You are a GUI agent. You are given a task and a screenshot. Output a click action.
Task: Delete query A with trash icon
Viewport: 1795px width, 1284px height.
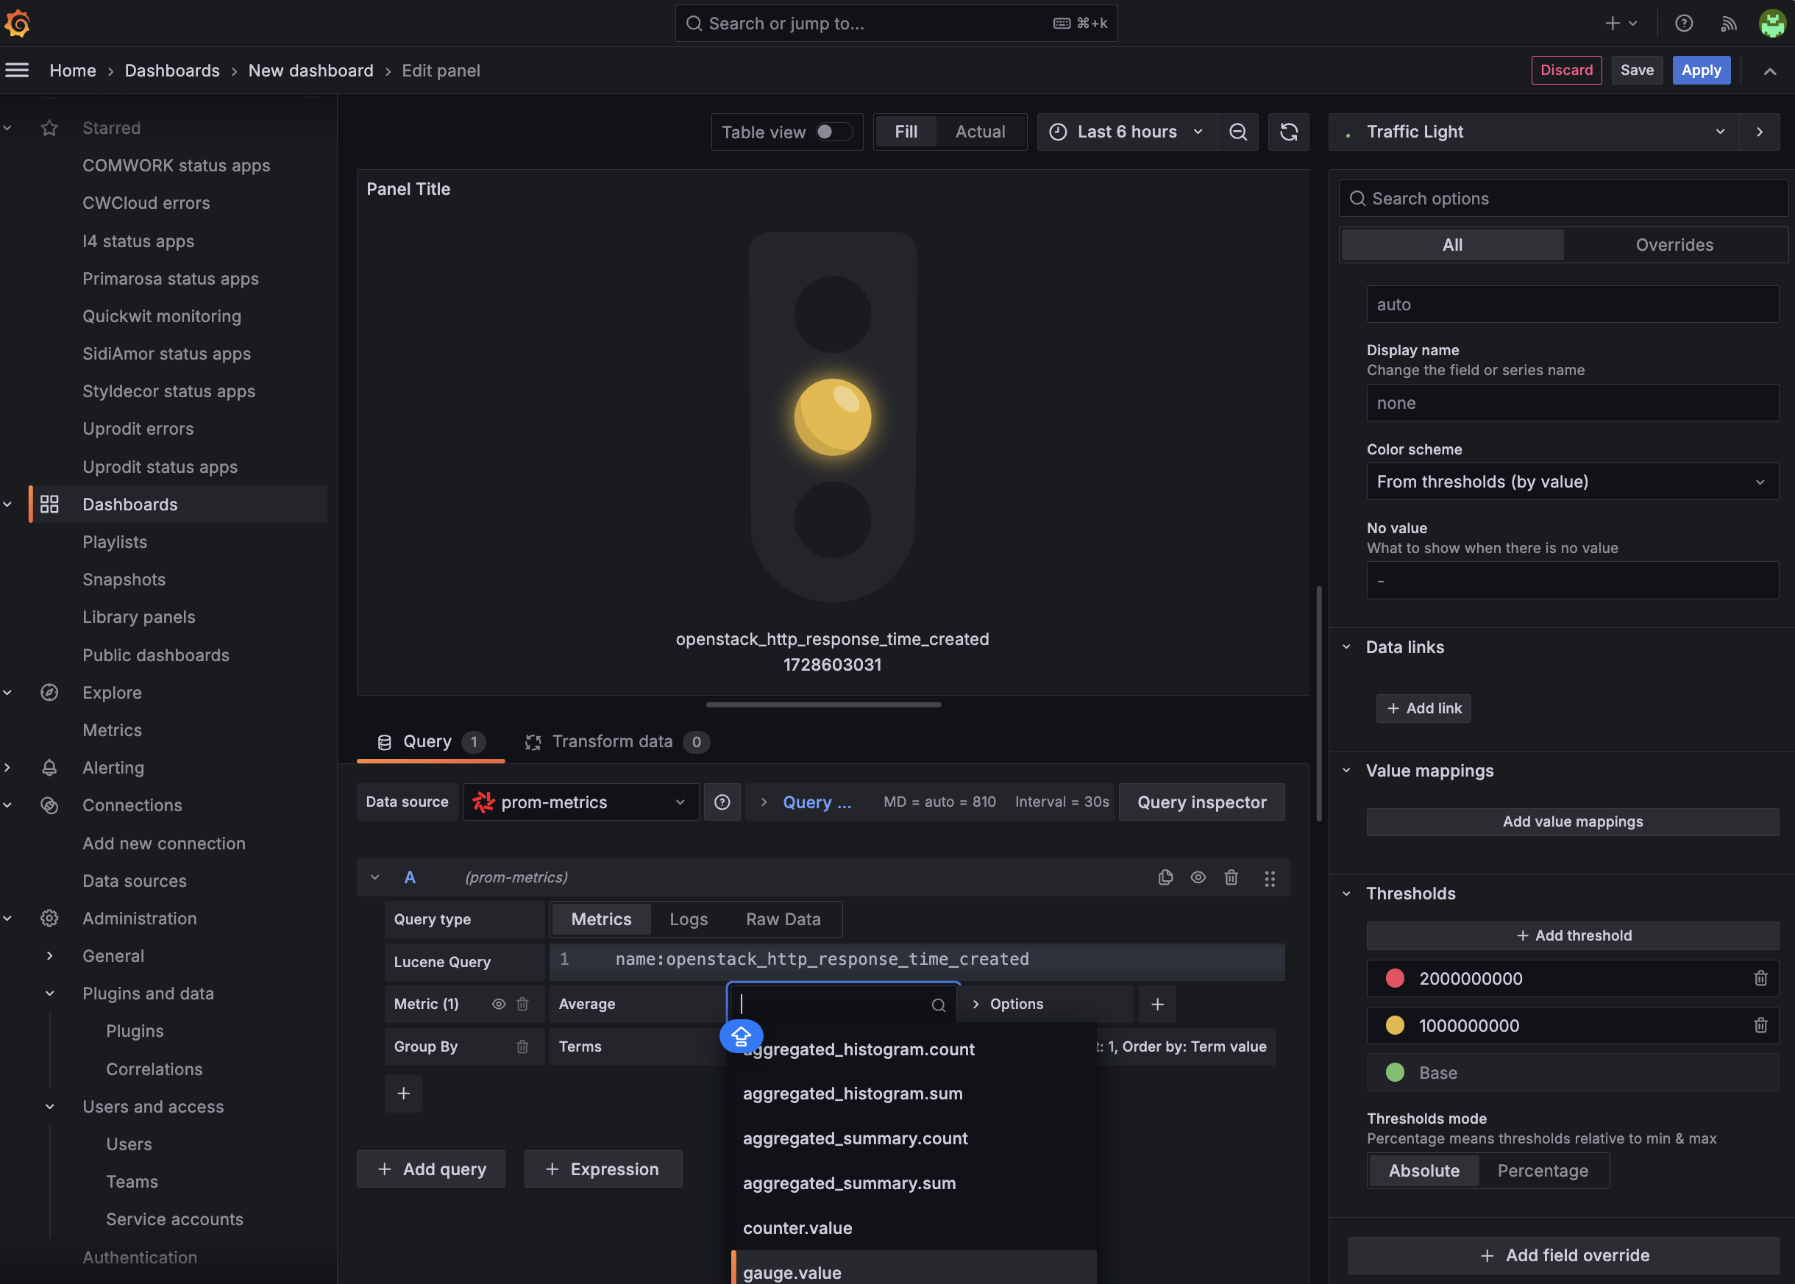point(1231,877)
